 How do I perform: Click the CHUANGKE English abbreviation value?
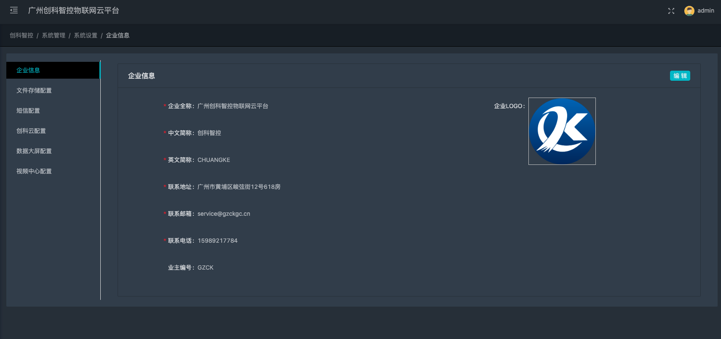[x=214, y=160]
